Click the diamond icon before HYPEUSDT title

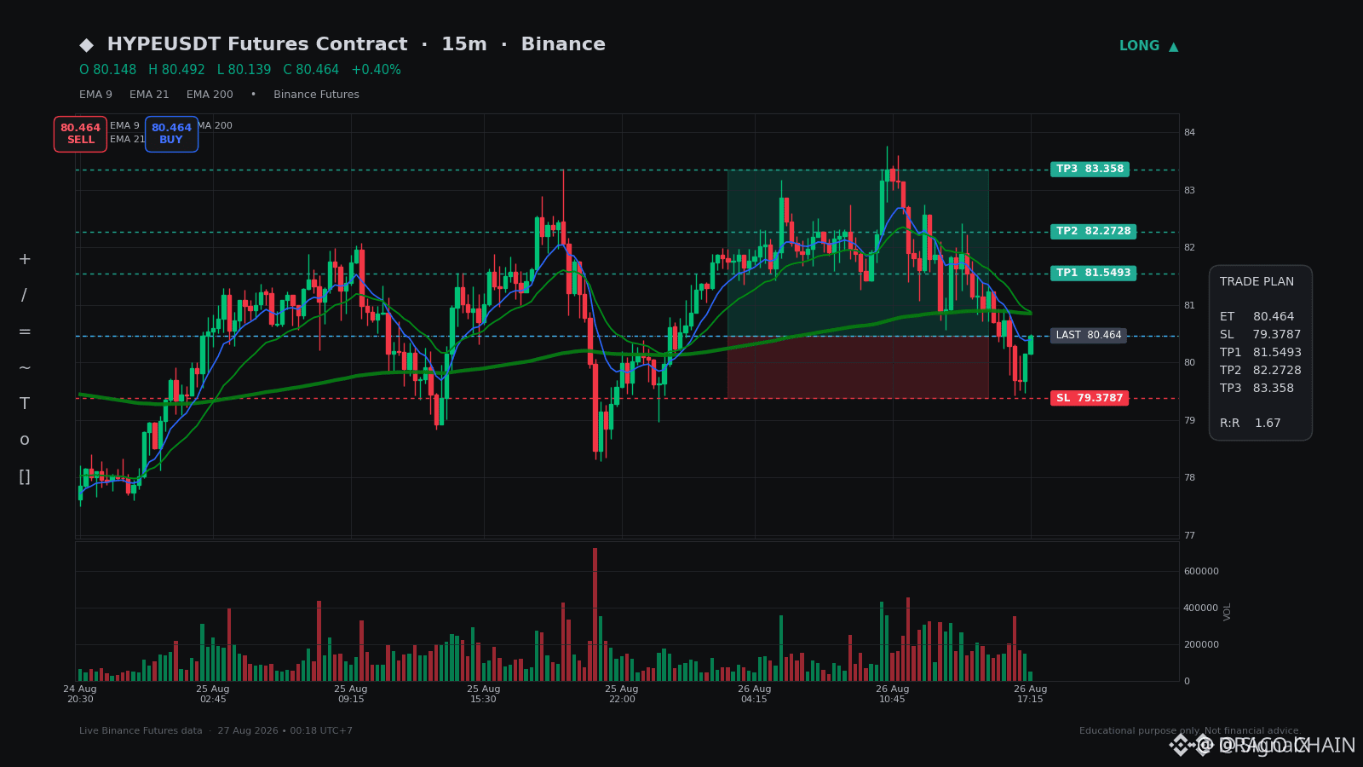click(x=87, y=45)
